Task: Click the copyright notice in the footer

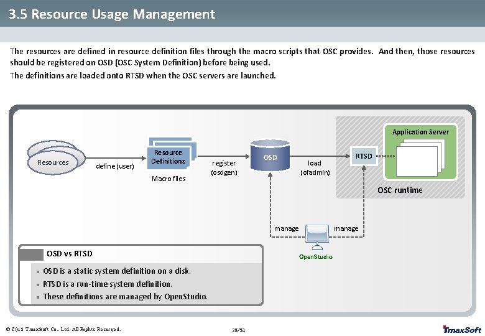Action: 63,329
